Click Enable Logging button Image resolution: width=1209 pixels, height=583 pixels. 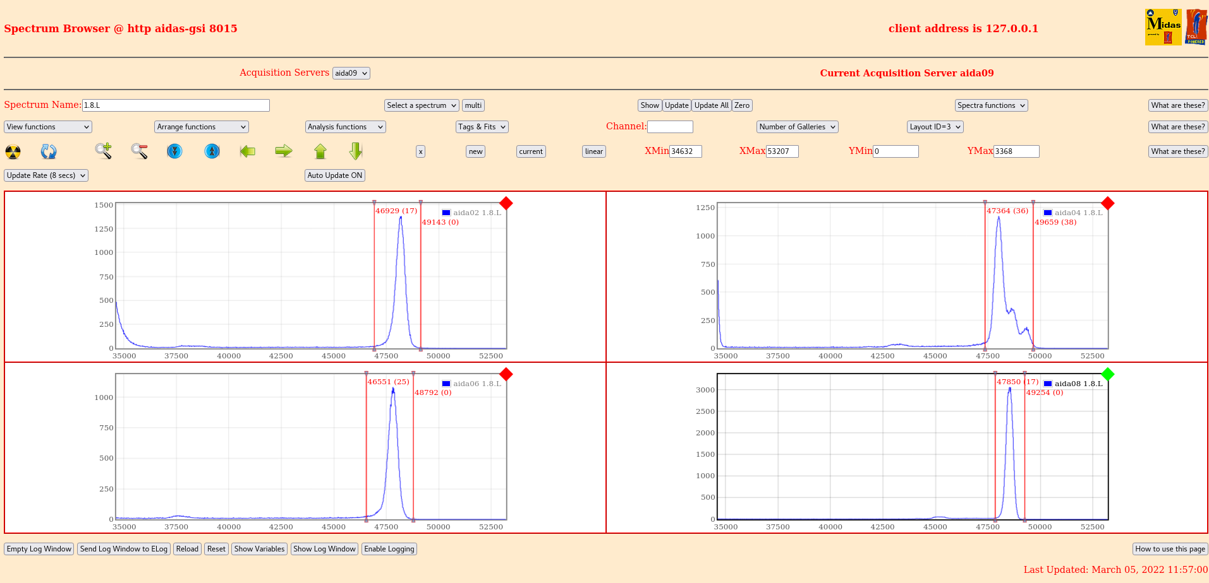pyautogui.click(x=389, y=549)
